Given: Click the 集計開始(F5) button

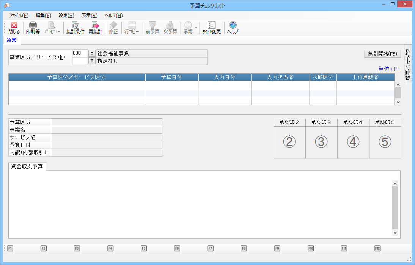Looking at the screenshot, I should coord(382,54).
